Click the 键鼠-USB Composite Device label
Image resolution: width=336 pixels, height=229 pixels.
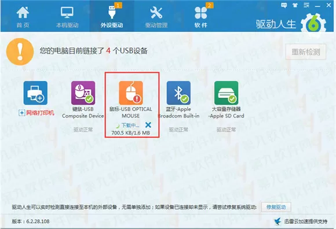tap(83, 112)
